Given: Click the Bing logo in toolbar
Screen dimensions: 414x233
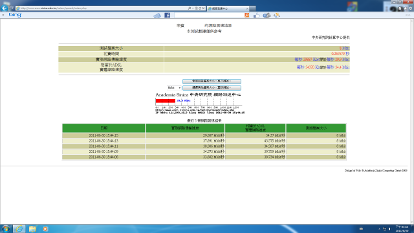Looking at the screenshot, I should click(x=15, y=15).
